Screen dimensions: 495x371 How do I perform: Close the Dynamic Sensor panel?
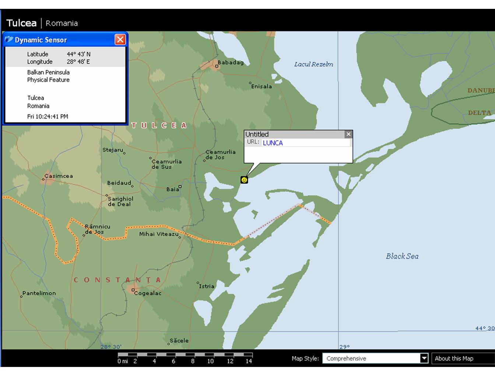coord(120,40)
